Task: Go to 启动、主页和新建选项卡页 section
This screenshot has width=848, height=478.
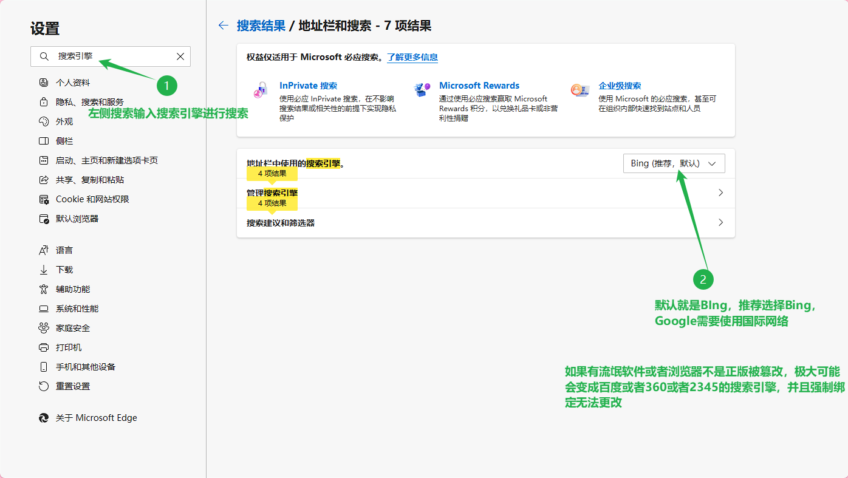Action: click(106, 160)
